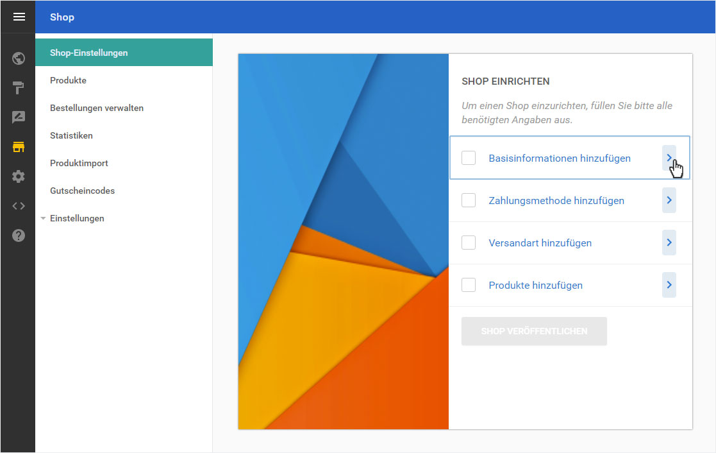Expand the Einstellungen tree arrow
The height and width of the screenshot is (453, 716).
pyautogui.click(x=43, y=219)
